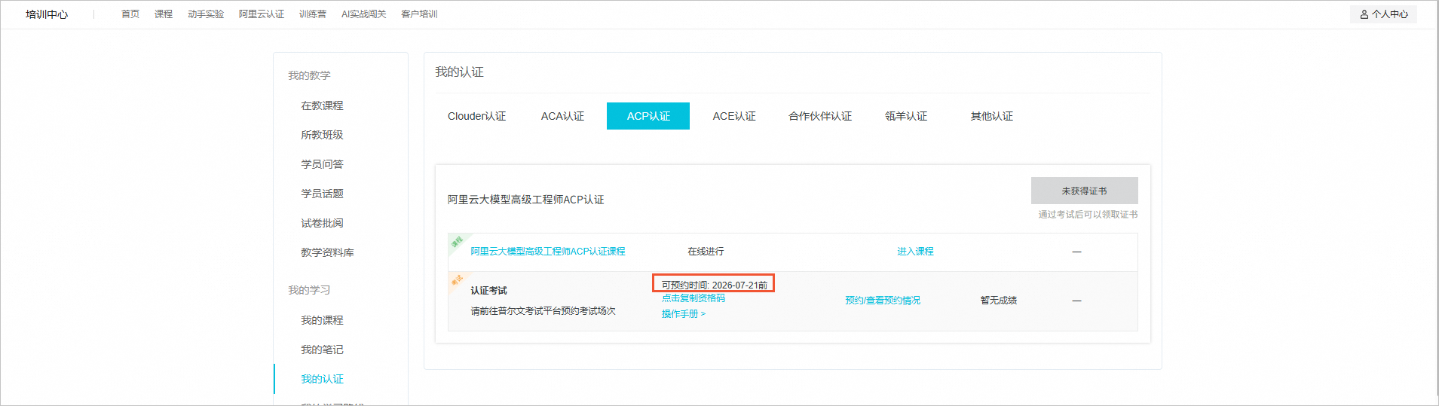Open 个人中心 user menu

click(x=1383, y=14)
